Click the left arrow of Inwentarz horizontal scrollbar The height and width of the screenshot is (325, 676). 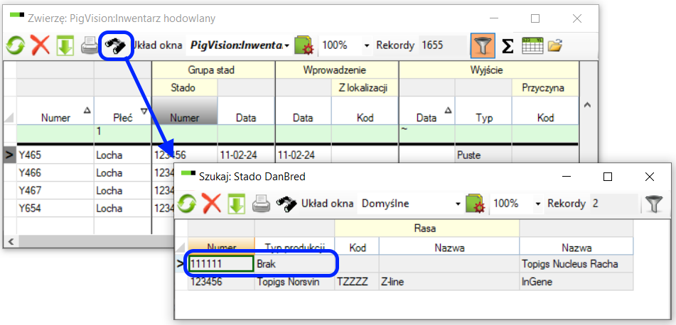[11, 241]
